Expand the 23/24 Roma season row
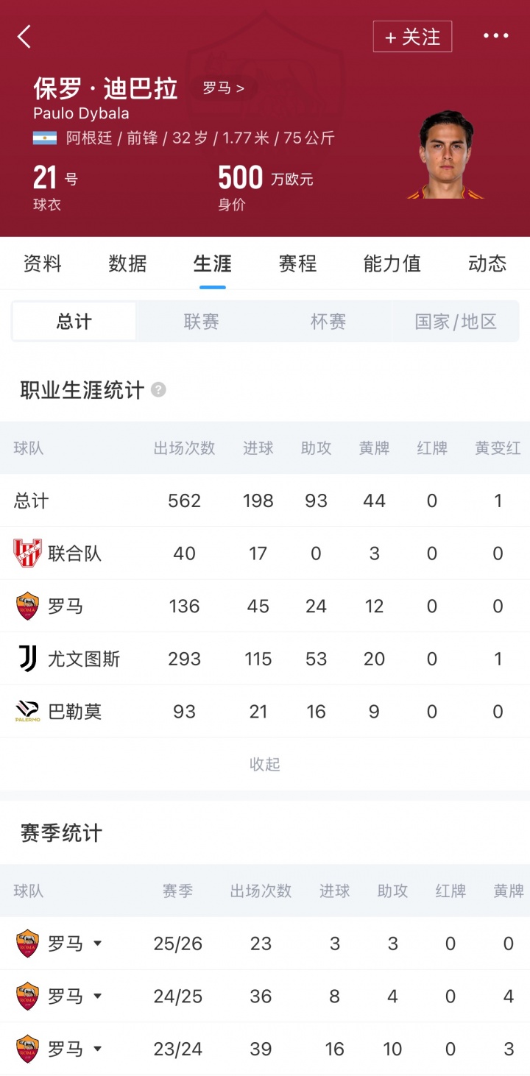The height and width of the screenshot is (1076, 530). tap(97, 1049)
